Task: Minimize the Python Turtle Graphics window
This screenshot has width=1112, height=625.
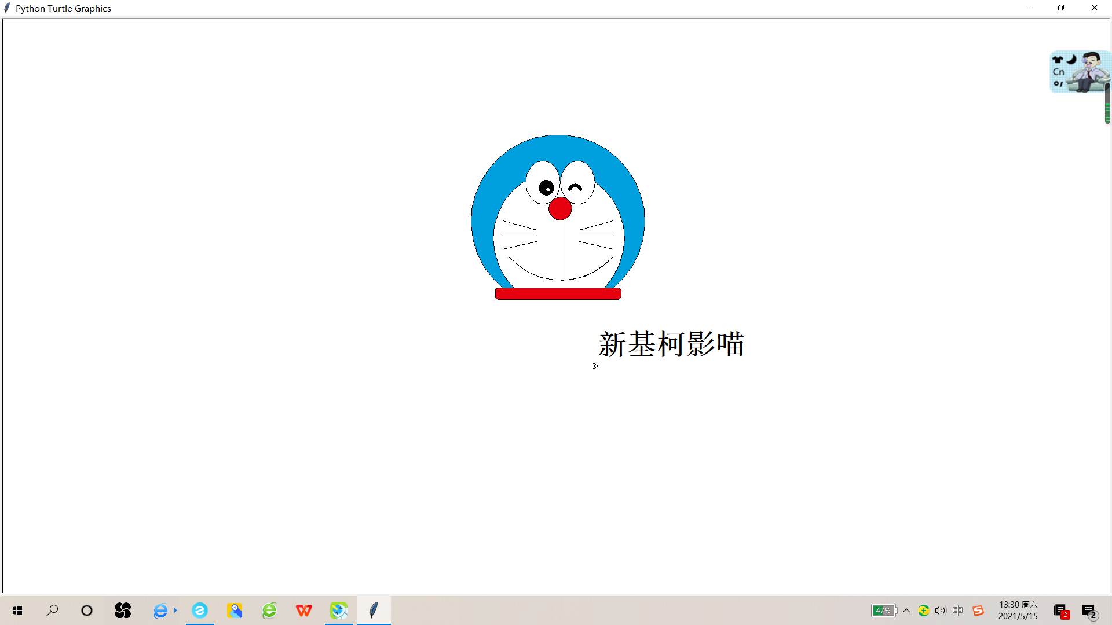Action: click(1029, 8)
